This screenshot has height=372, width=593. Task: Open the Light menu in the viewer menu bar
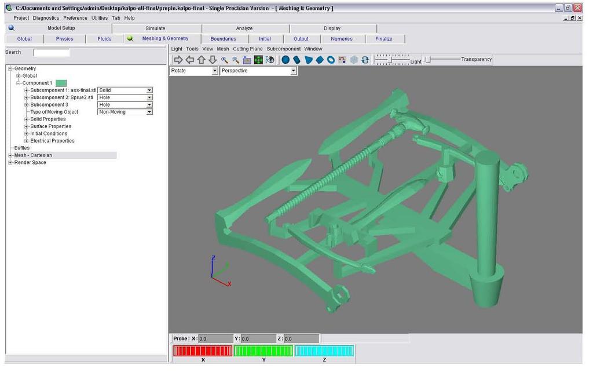coord(177,49)
